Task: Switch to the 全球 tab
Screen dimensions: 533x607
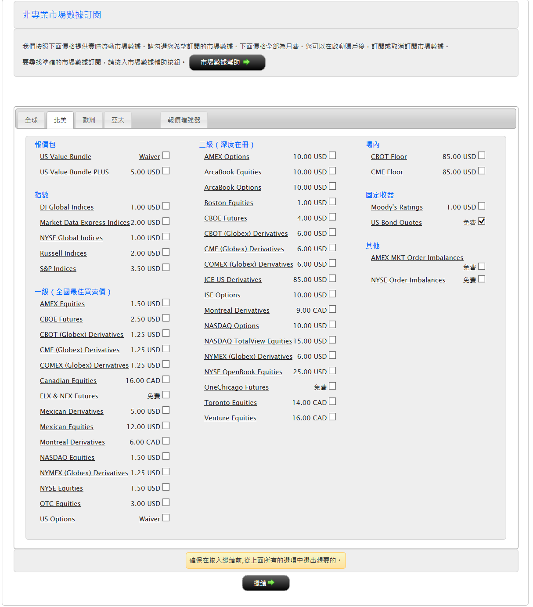Action: (x=31, y=120)
